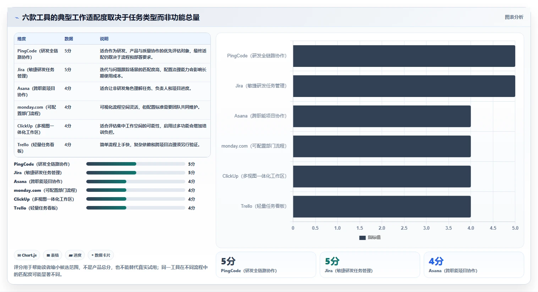Viewport: 538px width, 292px height.
Task: Click the PingCode bar in the chart
Action: click(404, 56)
